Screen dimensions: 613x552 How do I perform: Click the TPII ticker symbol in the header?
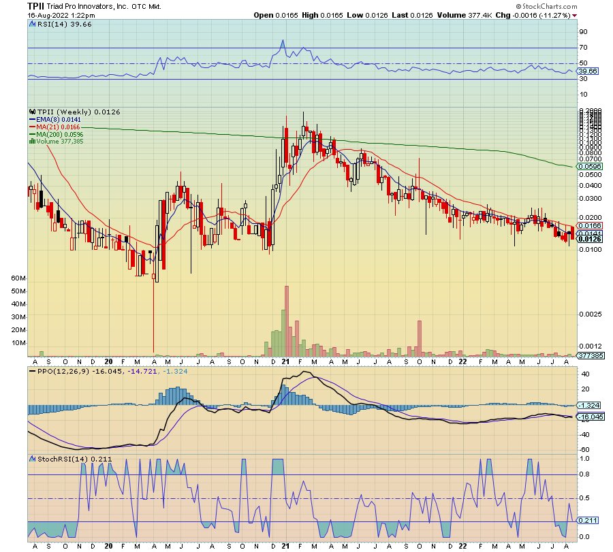coord(35,6)
